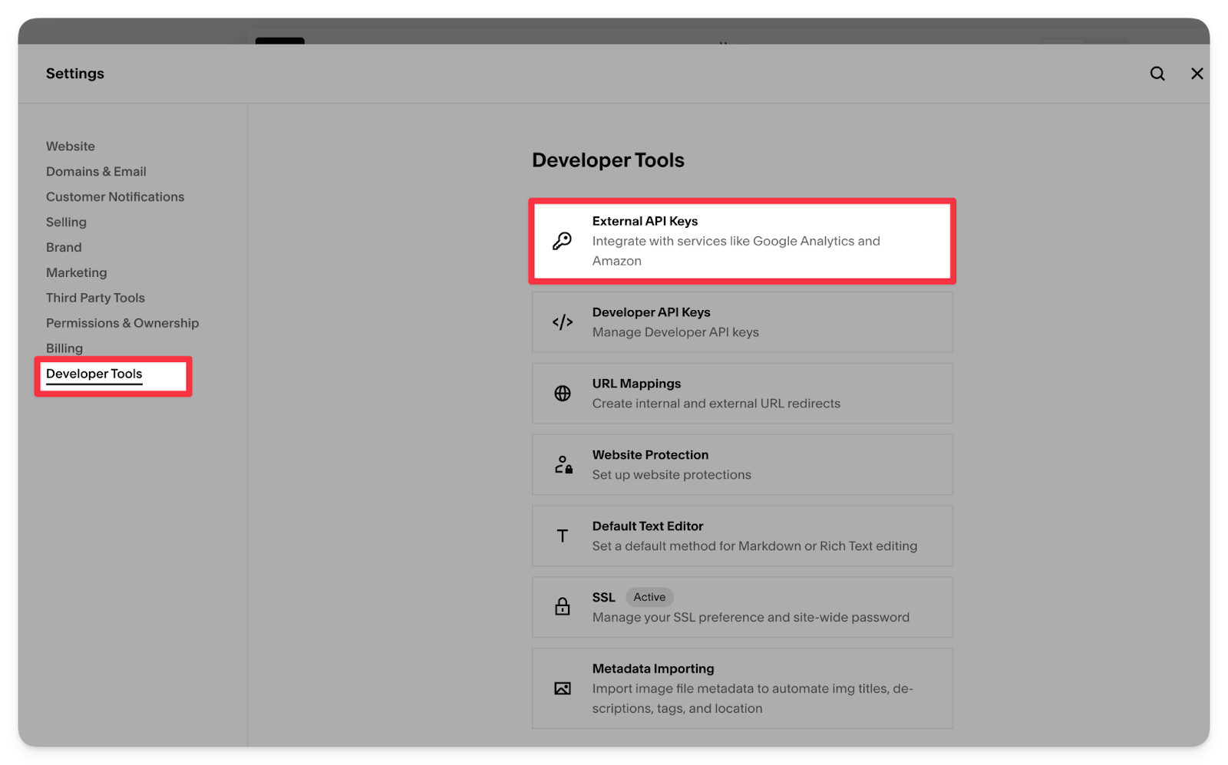
Task: Click the SSL Active status badge
Action: point(649,597)
